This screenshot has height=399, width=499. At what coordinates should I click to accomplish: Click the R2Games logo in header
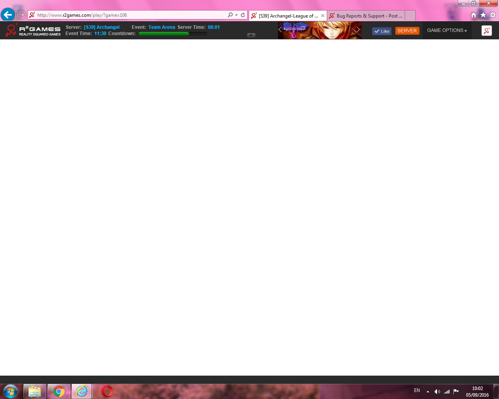click(33, 30)
